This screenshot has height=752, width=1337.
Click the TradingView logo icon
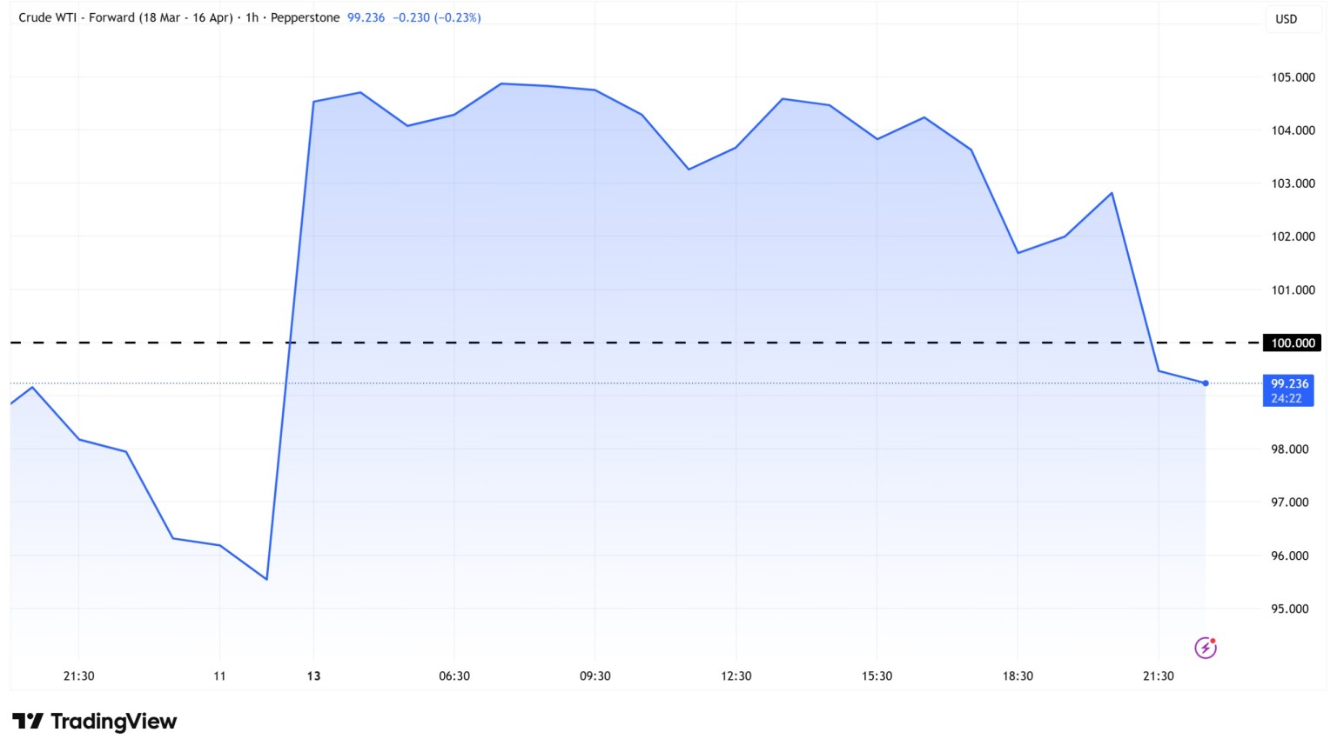click(x=28, y=722)
